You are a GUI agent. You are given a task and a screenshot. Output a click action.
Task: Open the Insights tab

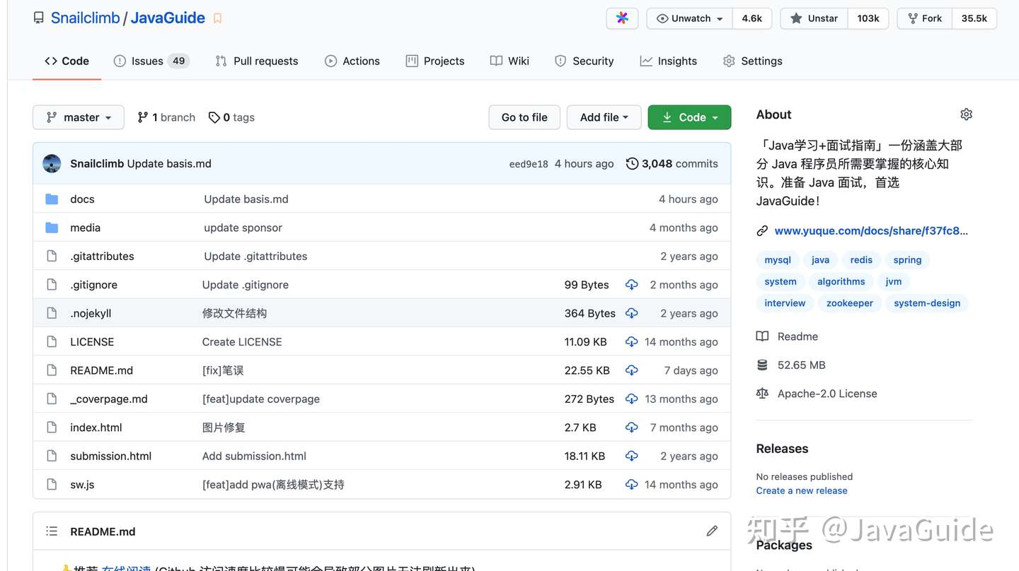(669, 61)
